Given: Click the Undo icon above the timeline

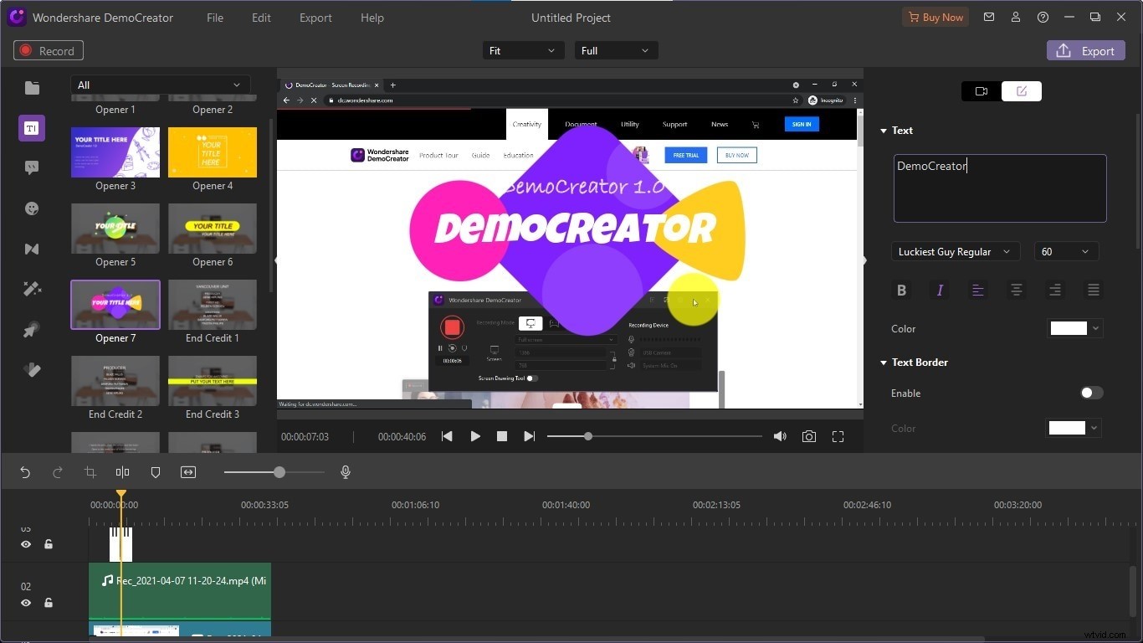Looking at the screenshot, I should pyautogui.click(x=25, y=472).
